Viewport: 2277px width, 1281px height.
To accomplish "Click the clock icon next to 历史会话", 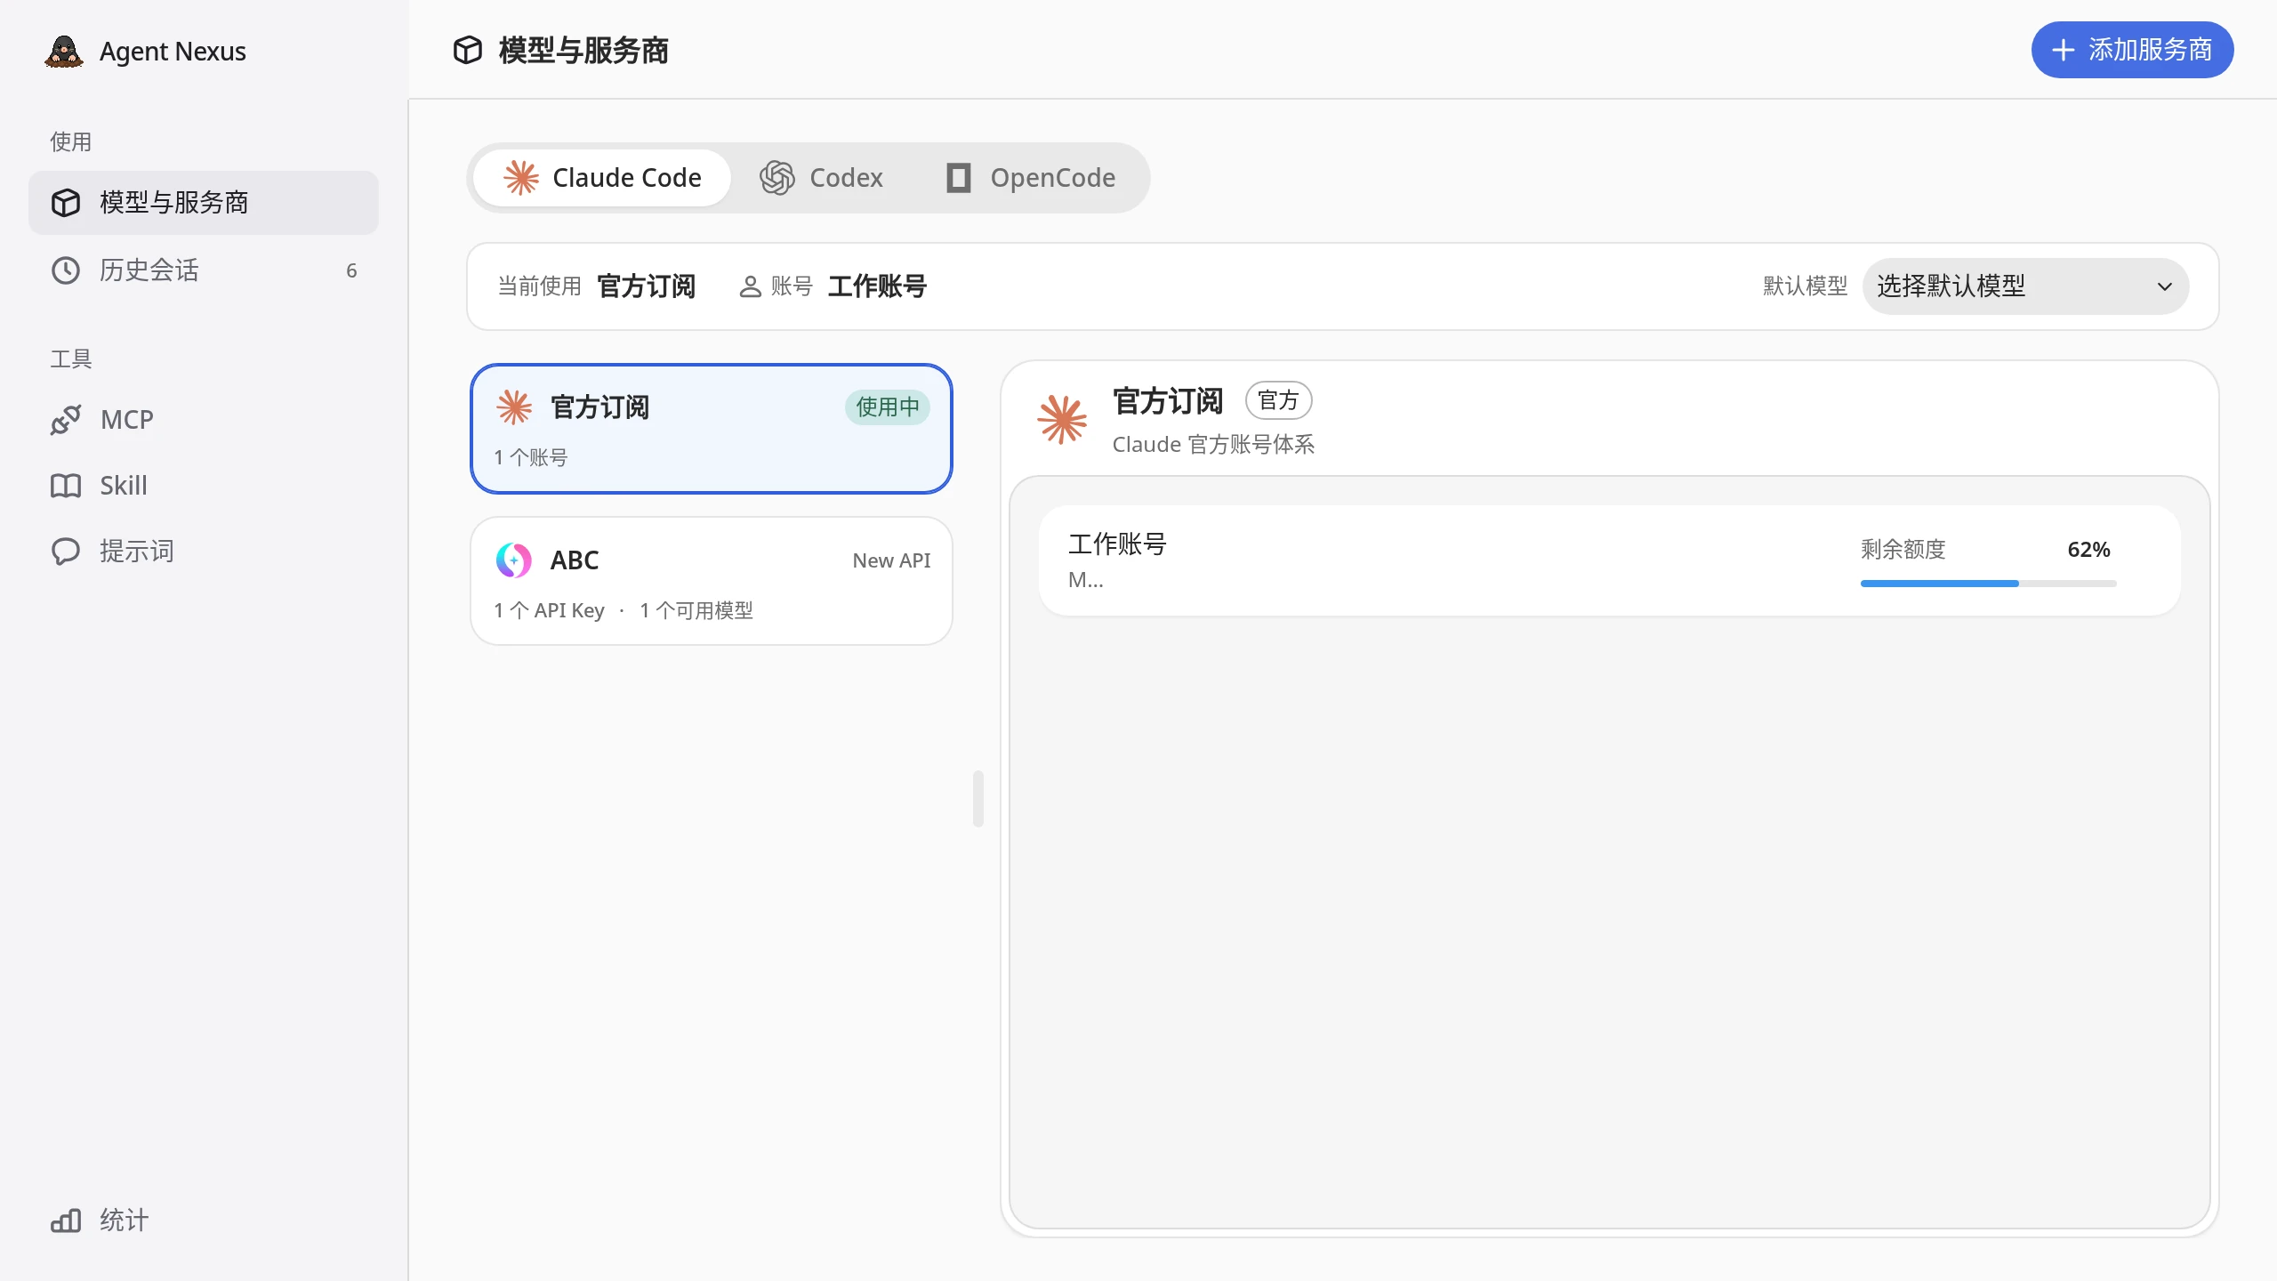I will click(66, 270).
